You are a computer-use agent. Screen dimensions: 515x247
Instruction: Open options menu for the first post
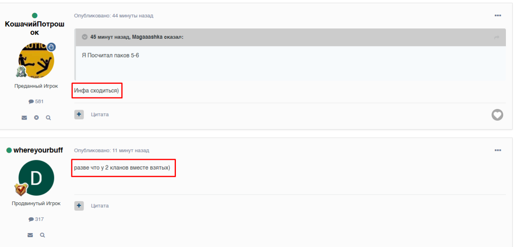(498, 15)
